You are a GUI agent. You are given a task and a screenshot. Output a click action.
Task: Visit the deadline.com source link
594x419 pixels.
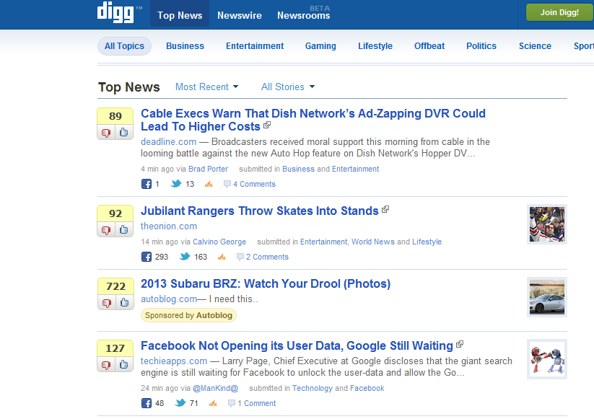[x=169, y=142]
